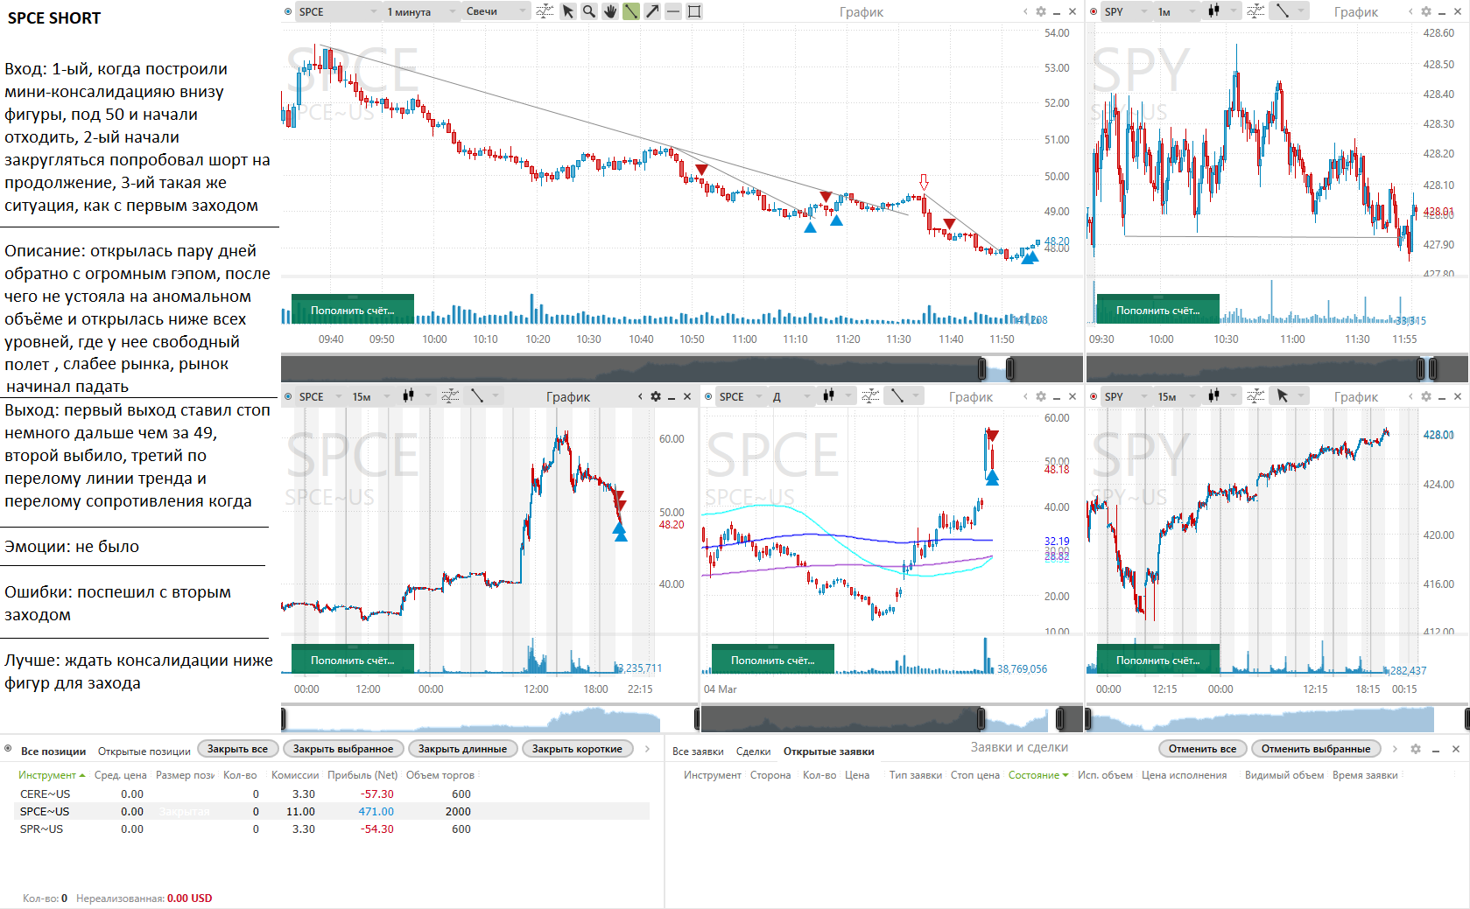This screenshot has height=909, width=1470.
Task: Open indicators icon in SPCE daily (Д) chart
Action: [x=870, y=396]
